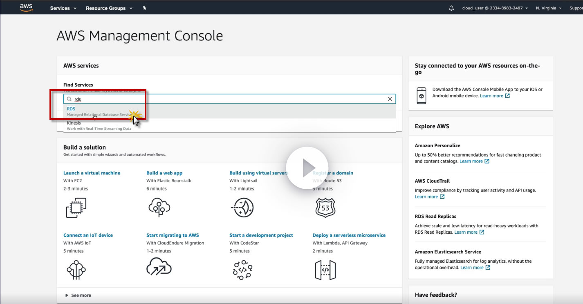Open Deploy a serverless microservice link
The height and width of the screenshot is (304, 583).
pyautogui.click(x=349, y=235)
